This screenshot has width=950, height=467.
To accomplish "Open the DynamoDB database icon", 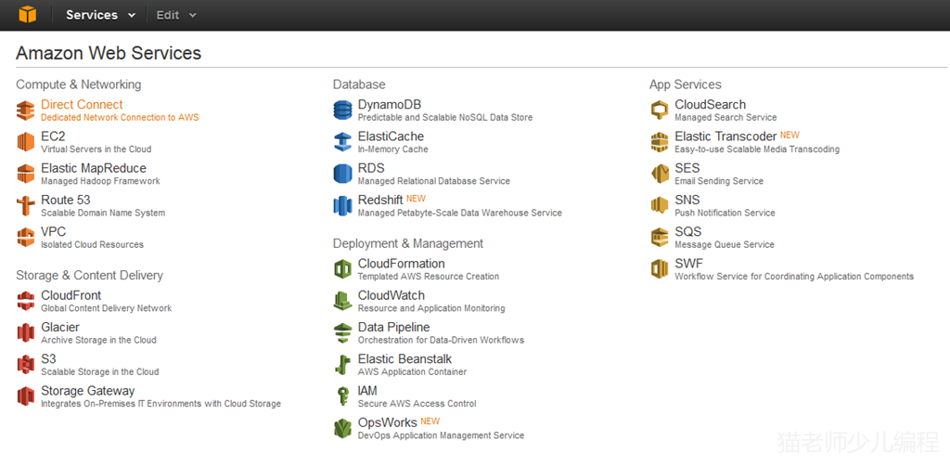I will click(x=343, y=110).
